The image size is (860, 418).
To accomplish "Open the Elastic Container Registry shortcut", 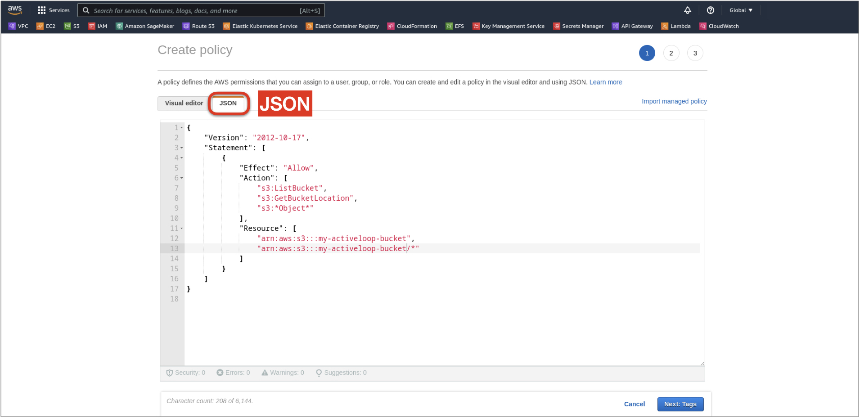I will (342, 26).
